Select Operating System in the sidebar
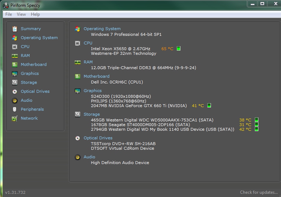This screenshot has width=281, height=197. click(x=39, y=38)
